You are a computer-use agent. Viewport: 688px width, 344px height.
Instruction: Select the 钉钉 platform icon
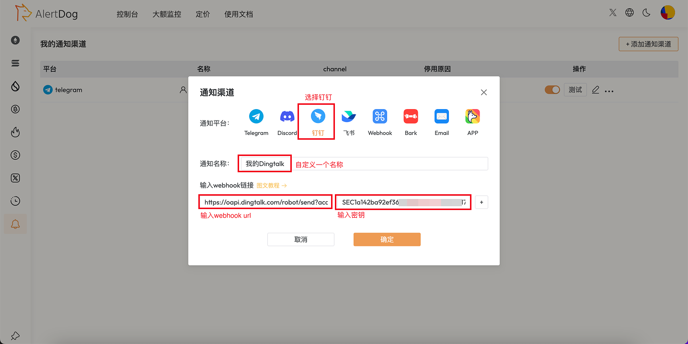[x=318, y=116]
